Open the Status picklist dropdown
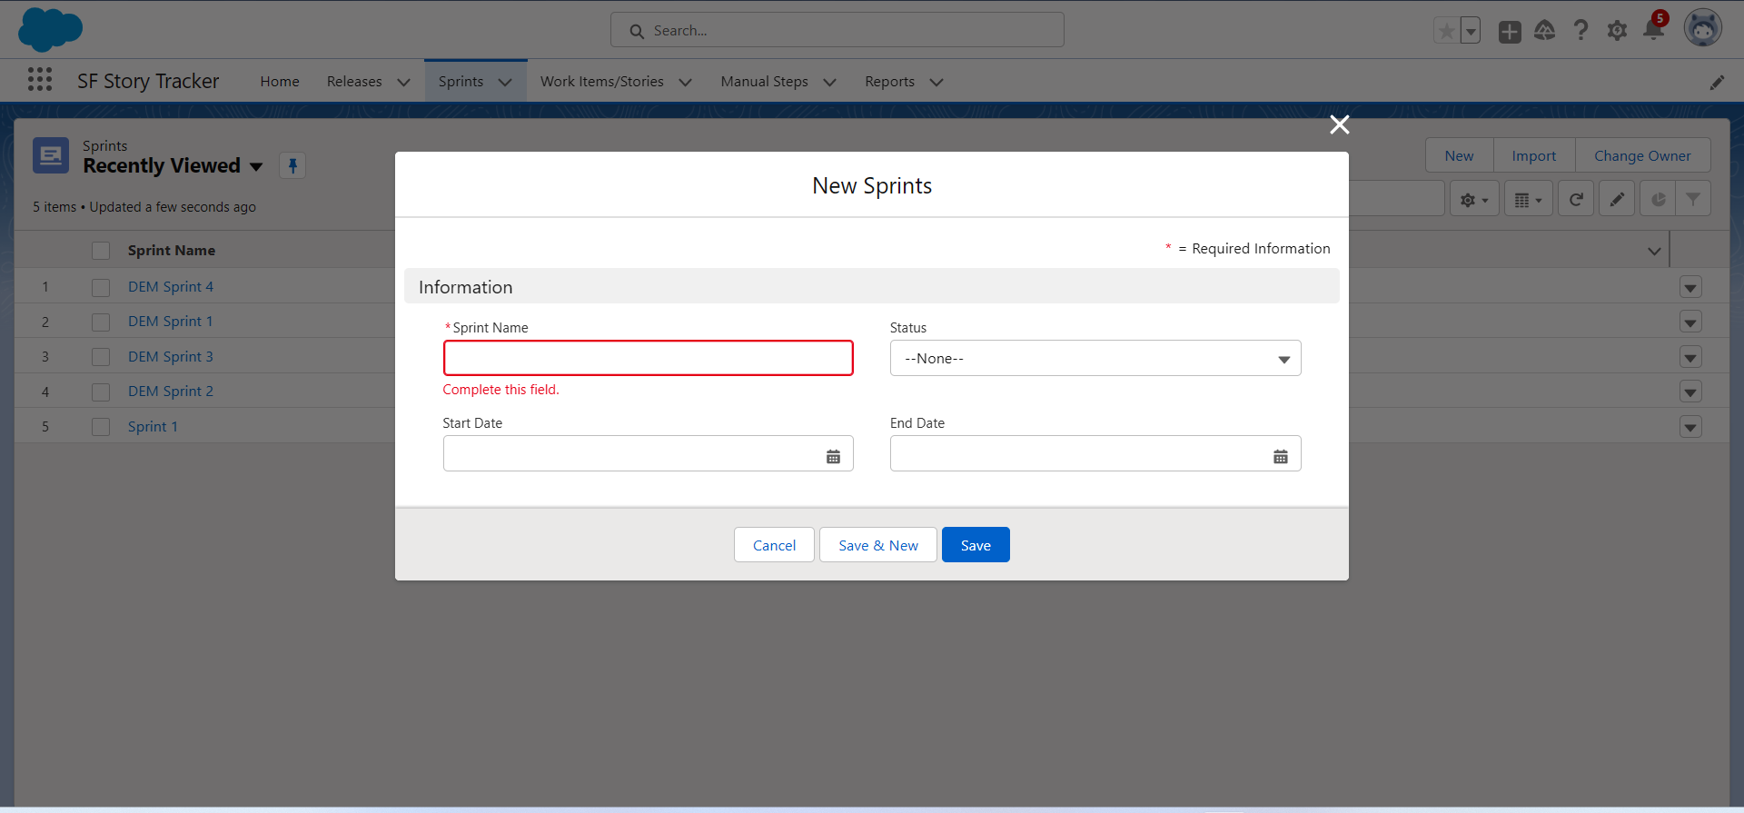Image resolution: width=1744 pixels, height=813 pixels. pos(1095,358)
